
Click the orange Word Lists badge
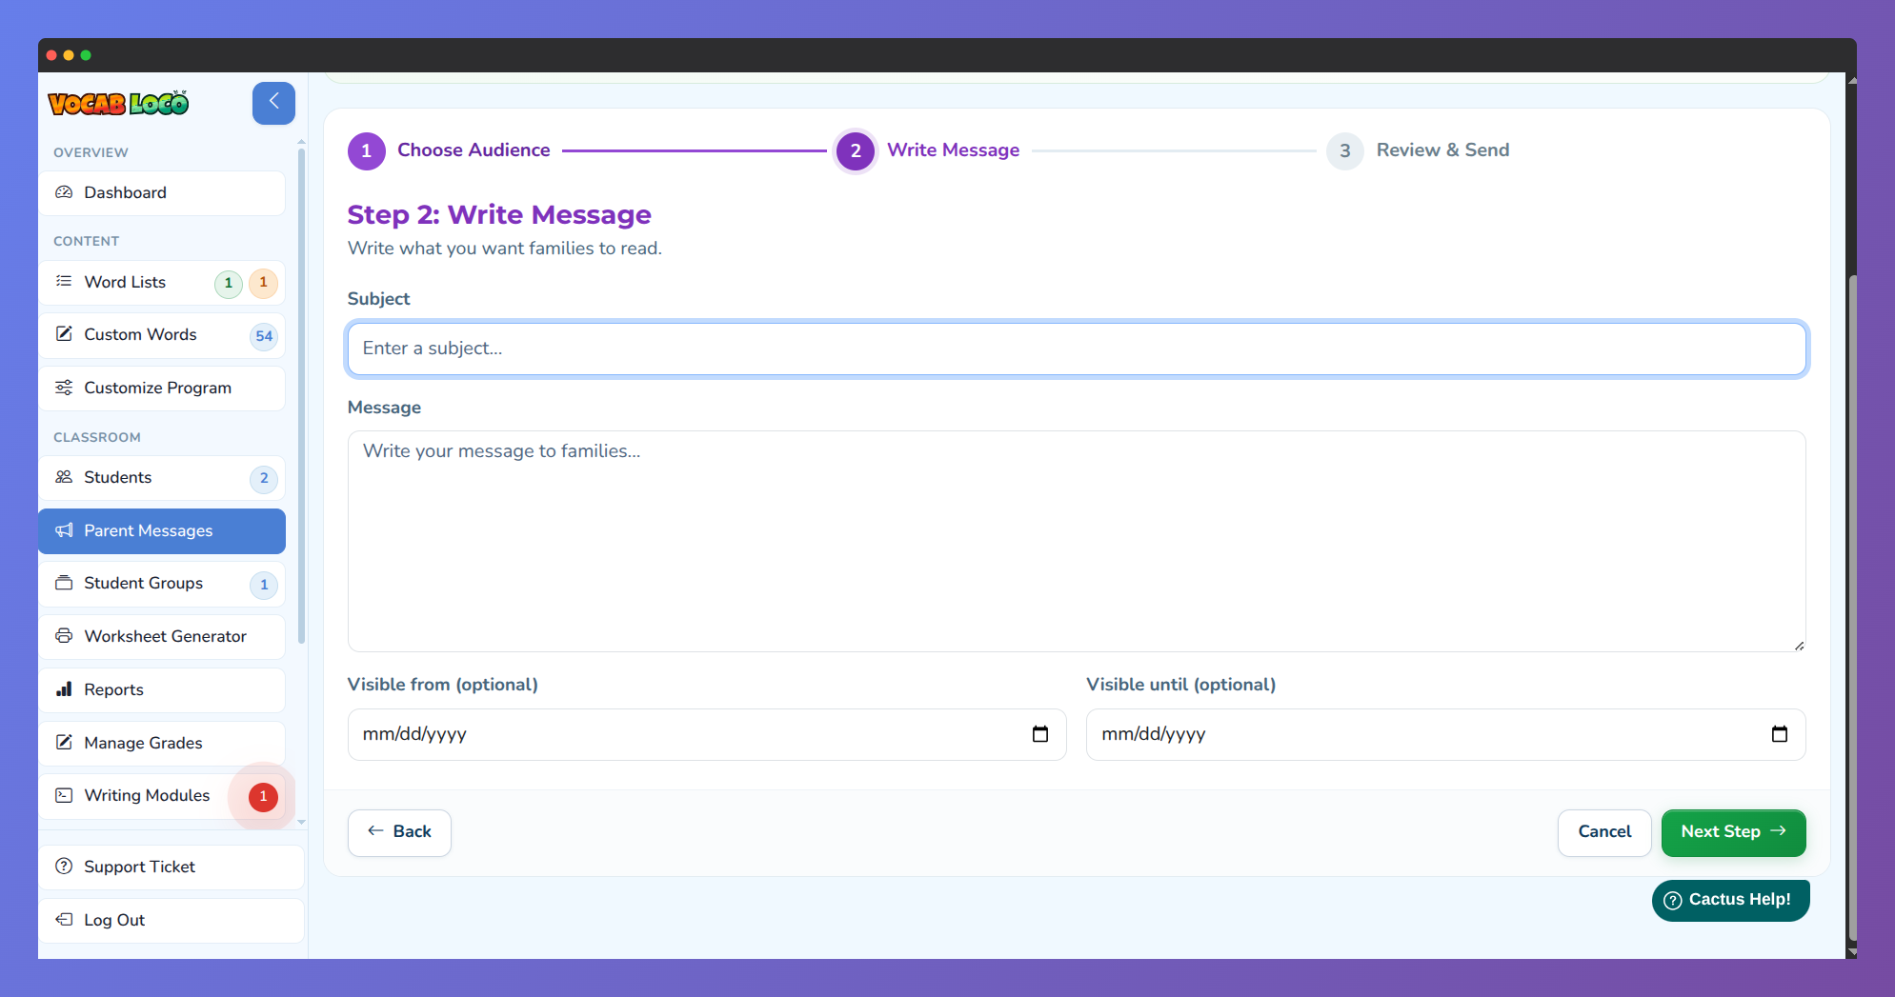pos(264,283)
